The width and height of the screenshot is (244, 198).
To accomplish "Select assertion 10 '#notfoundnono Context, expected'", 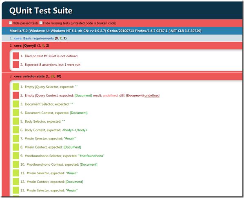I will [x=59, y=164].
